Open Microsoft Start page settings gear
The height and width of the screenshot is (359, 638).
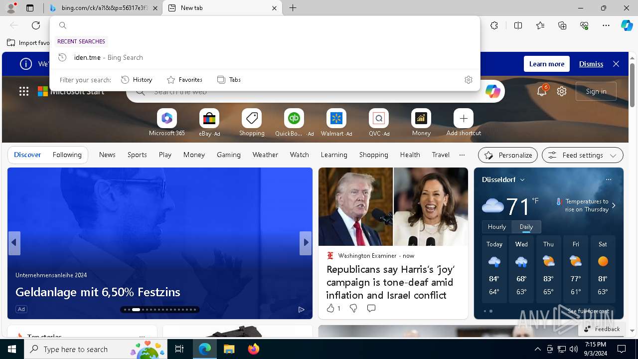[x=562, y=91]
